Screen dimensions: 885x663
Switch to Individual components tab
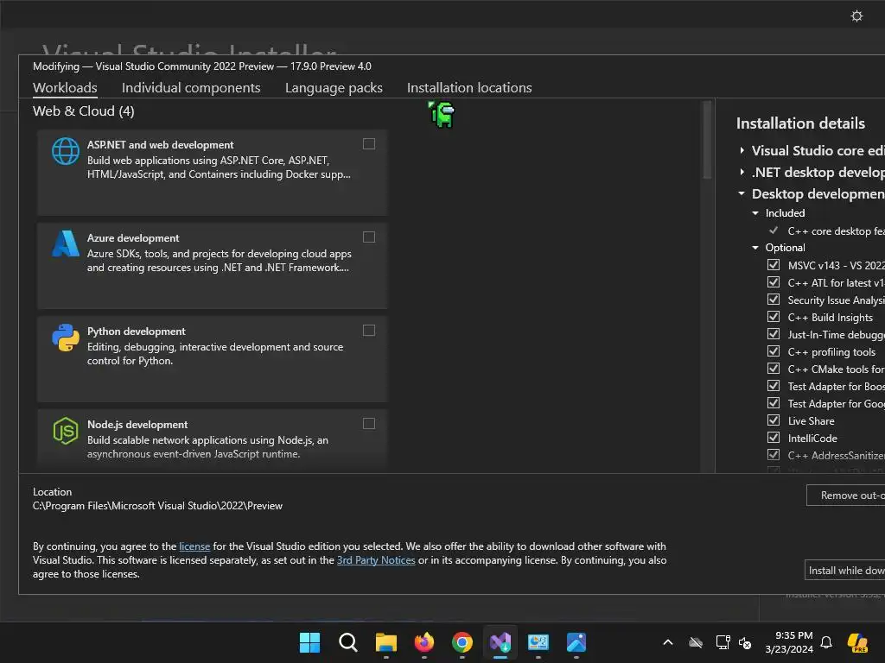(191, 87)
